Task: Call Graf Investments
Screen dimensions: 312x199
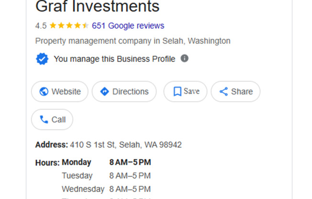Action: [x=52, y=120]
